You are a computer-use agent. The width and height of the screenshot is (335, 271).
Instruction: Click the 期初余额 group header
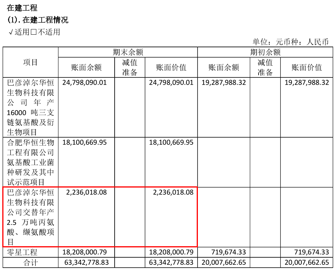coord(265,52)
